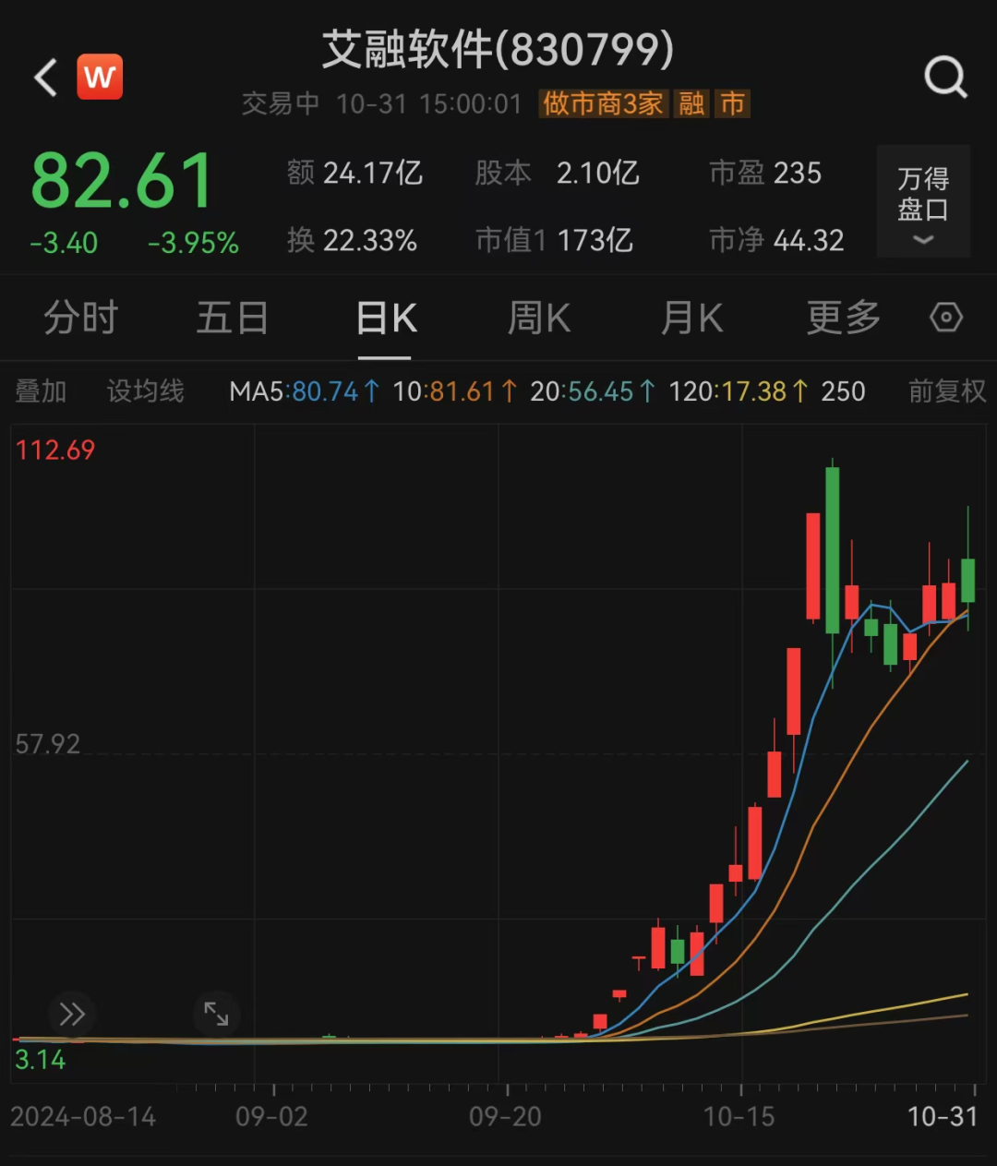Tap the fullscreen expand arrows icon
The width and height of the screenshot is (997, 1166).
[x=216, y=1014]
